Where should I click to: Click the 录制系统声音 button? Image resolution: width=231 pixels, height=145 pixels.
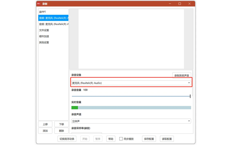click(182, 75)
